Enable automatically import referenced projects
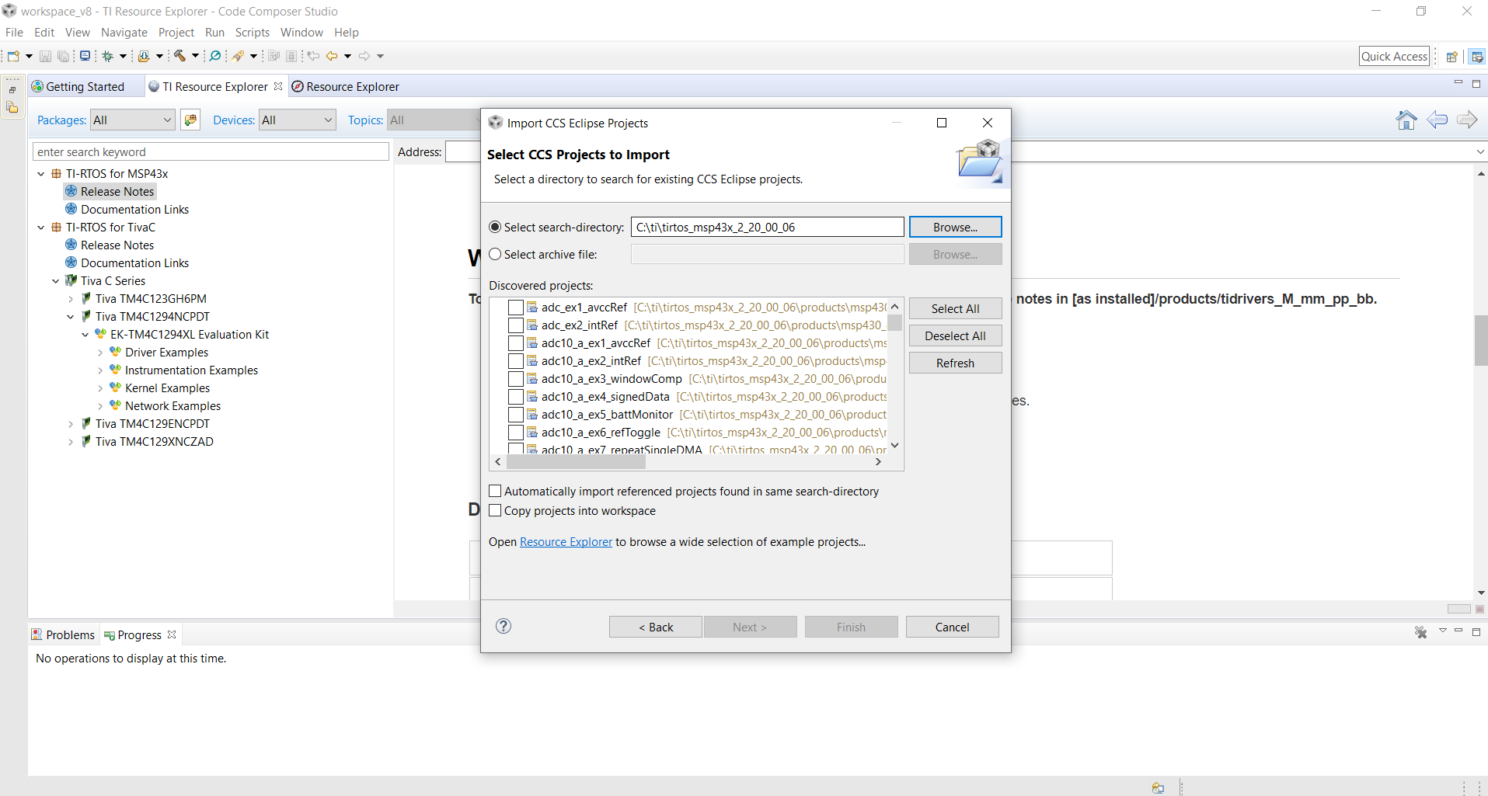This screenshot has width=1488, height=796. tap(495, 491)
